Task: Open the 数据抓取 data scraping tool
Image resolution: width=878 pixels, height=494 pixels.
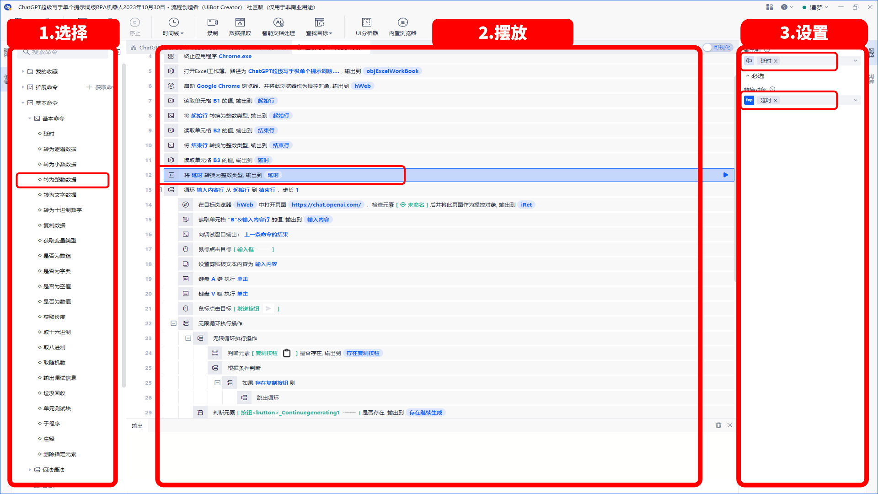Action: point(240,22)
